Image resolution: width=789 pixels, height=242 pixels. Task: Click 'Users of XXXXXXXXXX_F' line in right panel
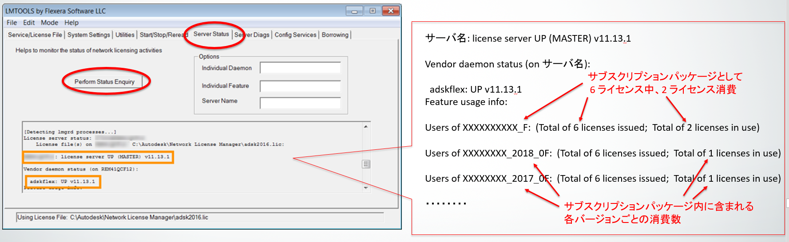pos(592,128)
